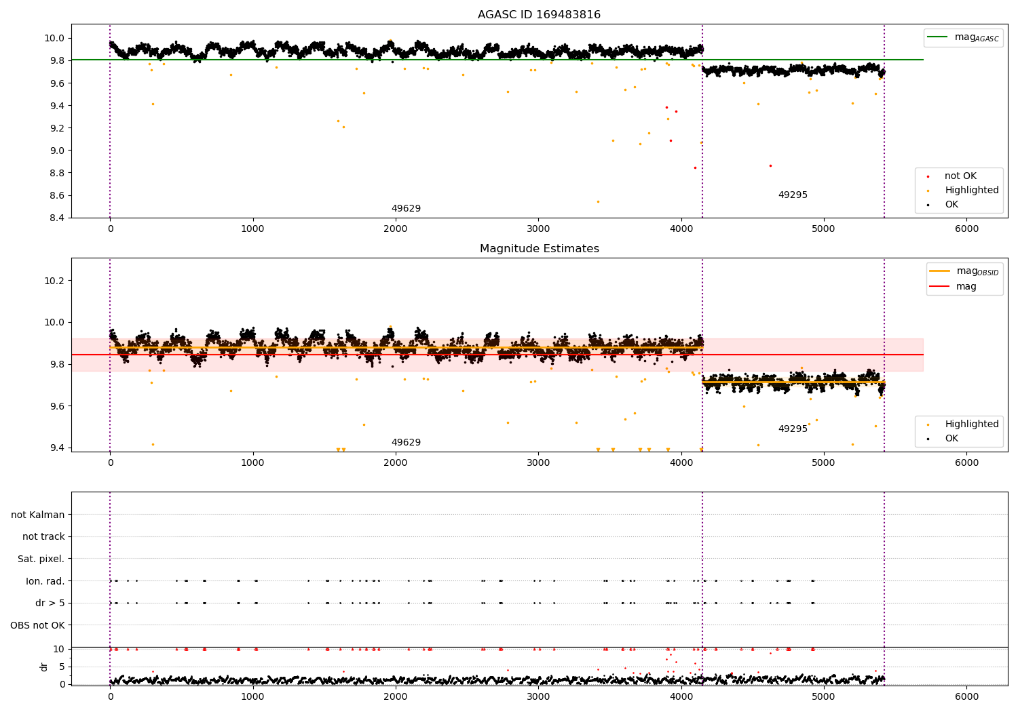The height and width of the screenshot is (712, 1018).
Task: Select the orange mag OBSID legend entry
Action: [964, 271]
